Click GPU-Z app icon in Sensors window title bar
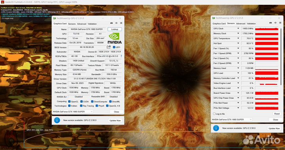The width and height of the screenshot is (285, 150). [214, 18]
